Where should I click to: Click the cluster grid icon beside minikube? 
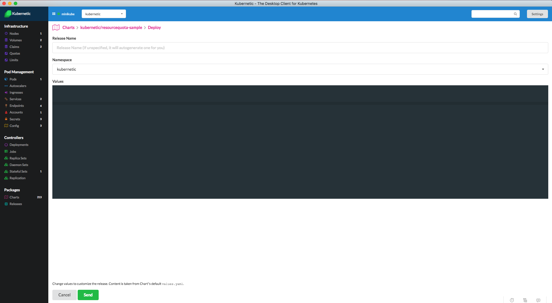pyautogui.click(x=54, y=14)
